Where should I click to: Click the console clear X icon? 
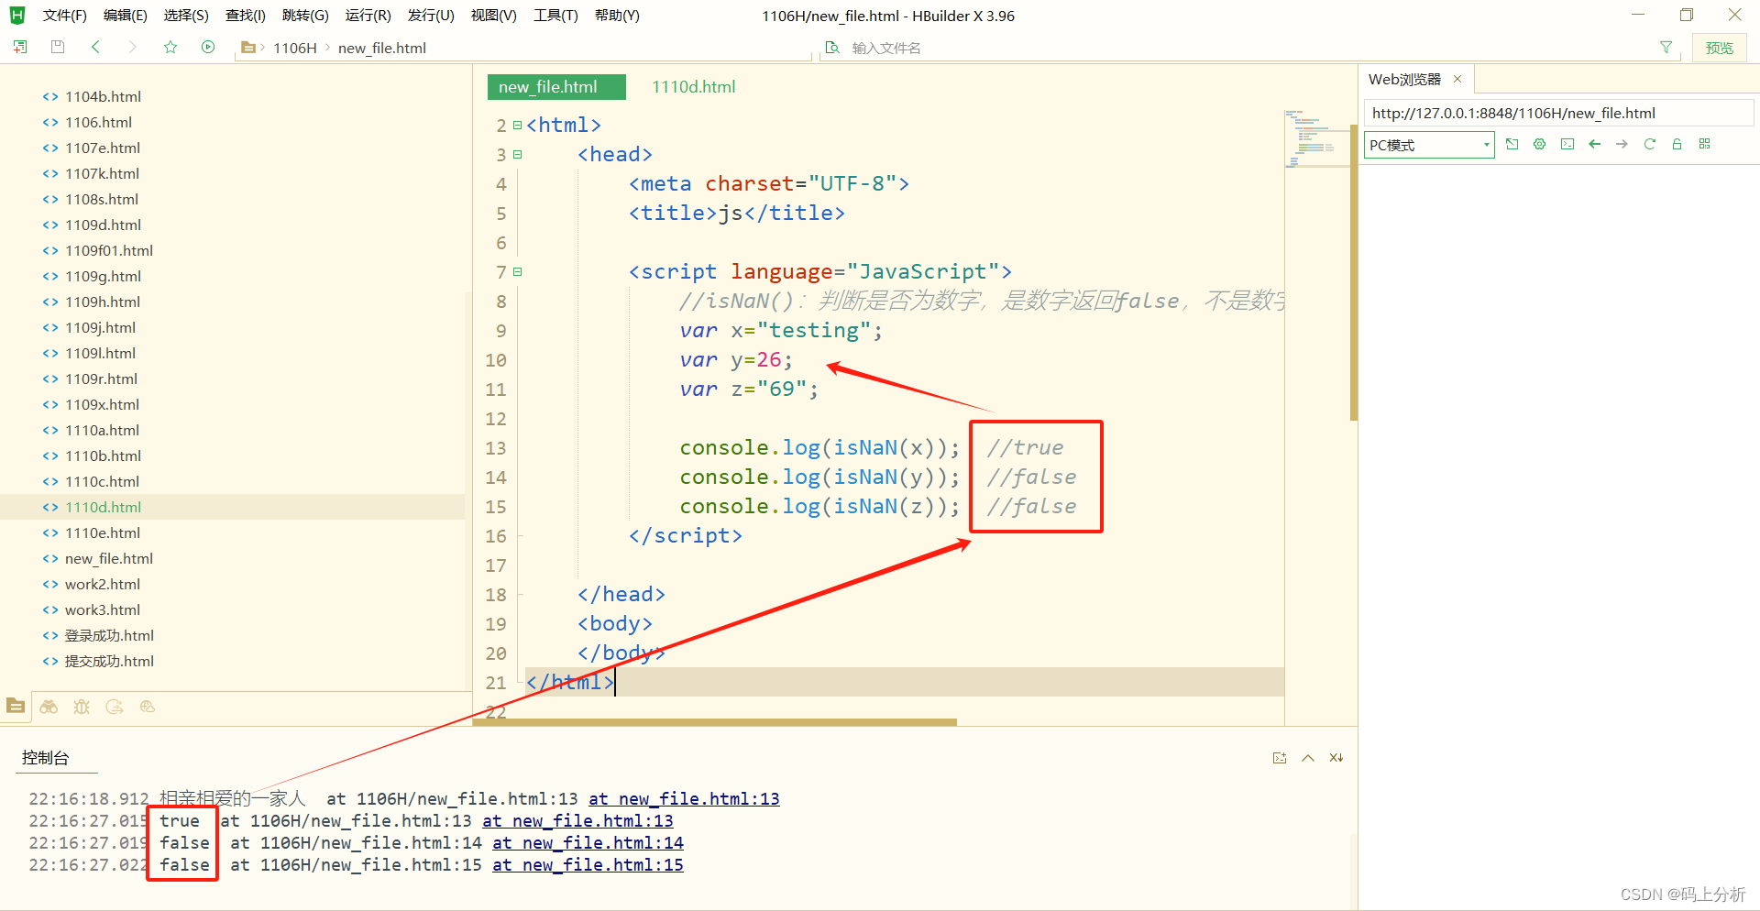pyautogui.click(x=1336, y=758)
